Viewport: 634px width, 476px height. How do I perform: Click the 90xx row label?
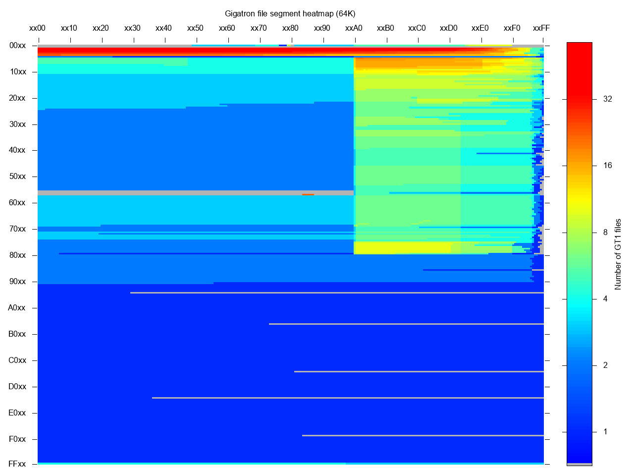point(18,282)
